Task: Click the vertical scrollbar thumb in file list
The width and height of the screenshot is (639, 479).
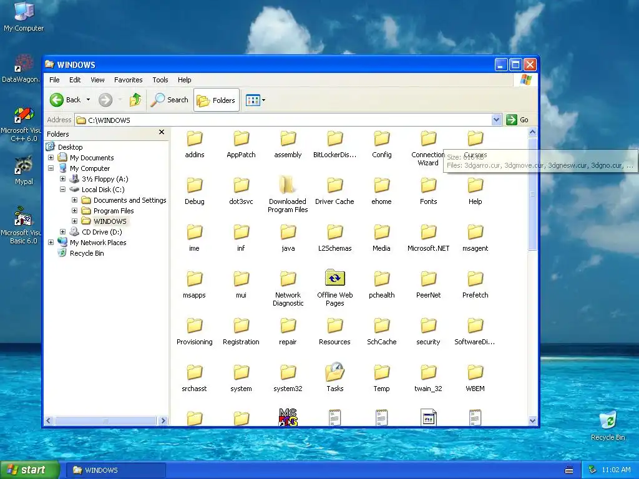Action: click(x=532, y=194)
